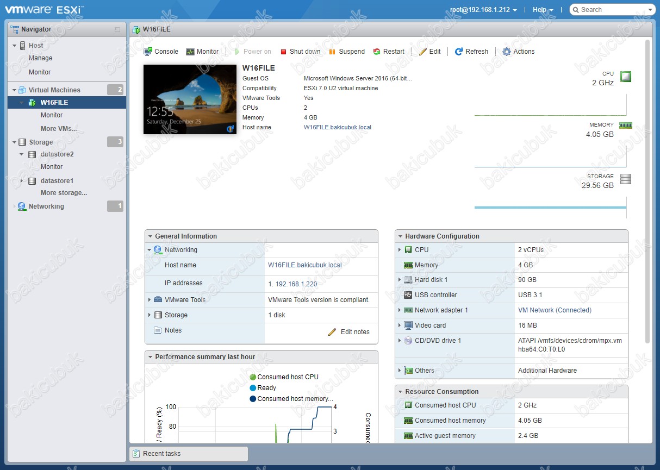
Task: Collapse the Host tree node
Action: click(15, 46)
